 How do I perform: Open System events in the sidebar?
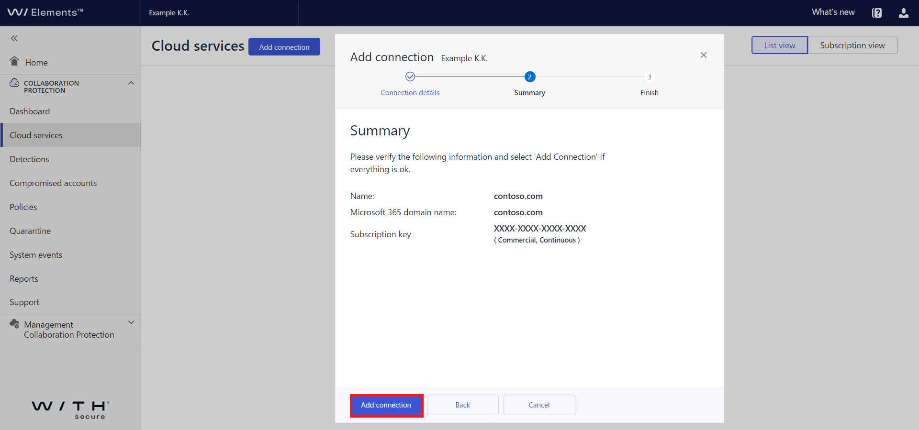point(70,254)
